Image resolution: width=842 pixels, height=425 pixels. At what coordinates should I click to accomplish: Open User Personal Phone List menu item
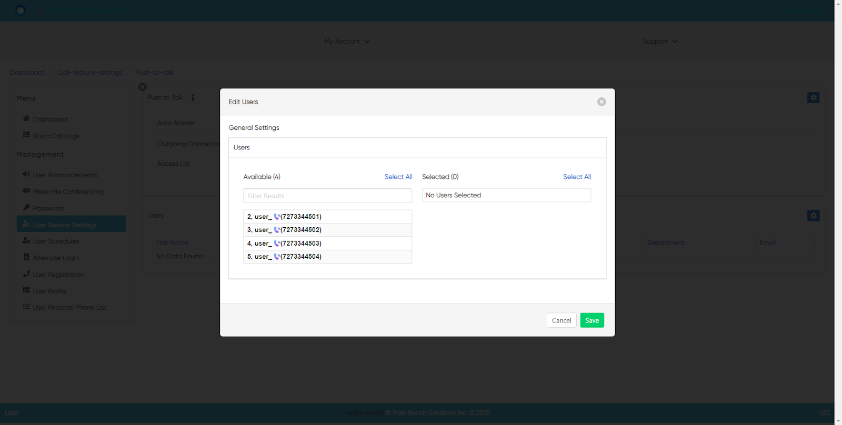(x=69, y=308)
